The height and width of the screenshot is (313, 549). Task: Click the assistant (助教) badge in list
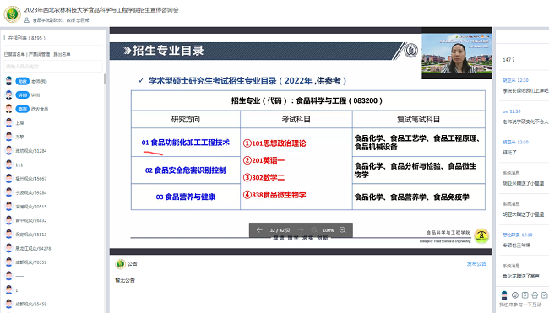coord(23,81)
